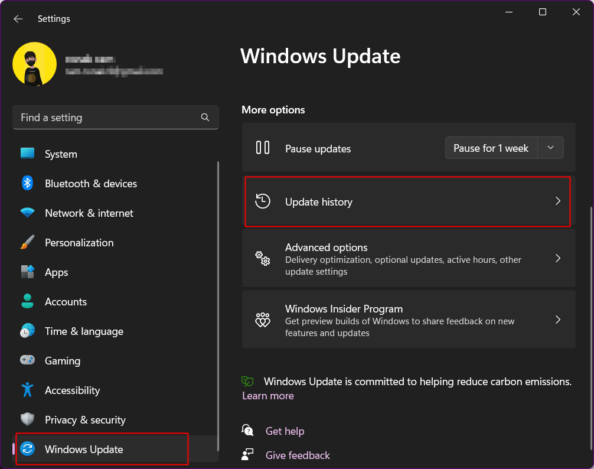Click the Windows Insider Program chevron

pos(557,320)
